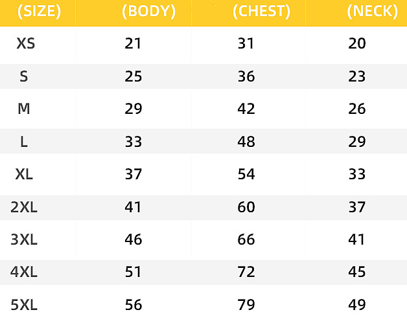Click chest value 79 in 5XL row
Screen dimensions: 407x321
pos(246,304)
